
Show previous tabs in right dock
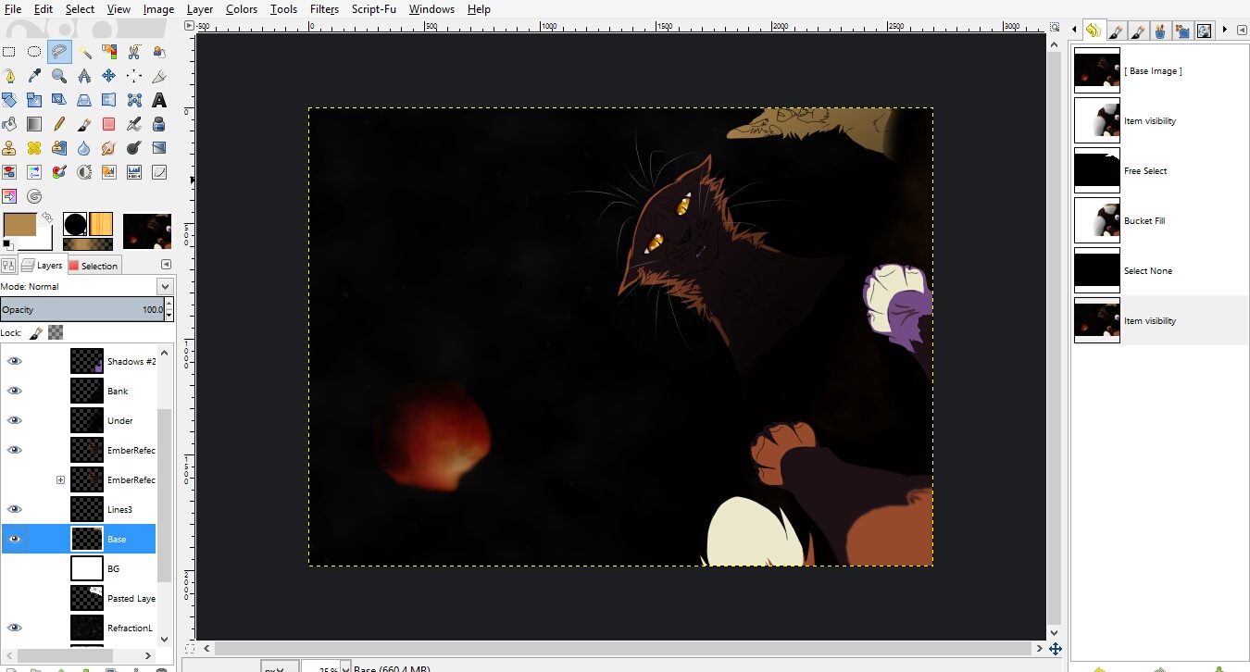click(x=1074, y=30)
